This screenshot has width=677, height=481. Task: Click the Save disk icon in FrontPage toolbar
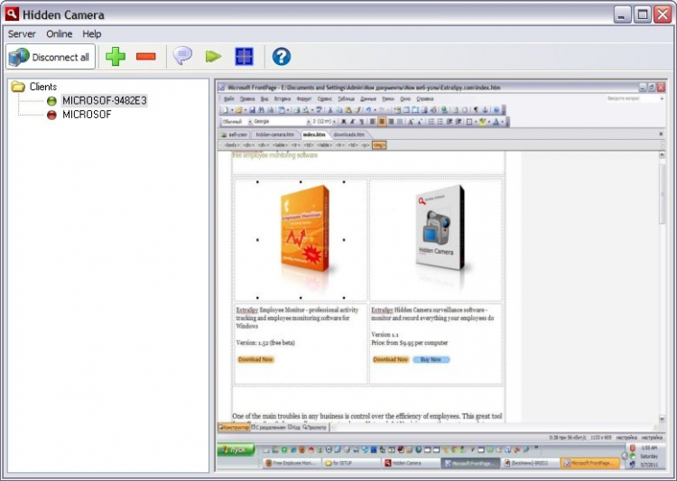tap(252, 110)
